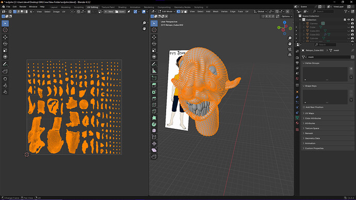The image size is (356, 200).
Task: Select the Rip Region tool
Action: [x=154, y=157]
